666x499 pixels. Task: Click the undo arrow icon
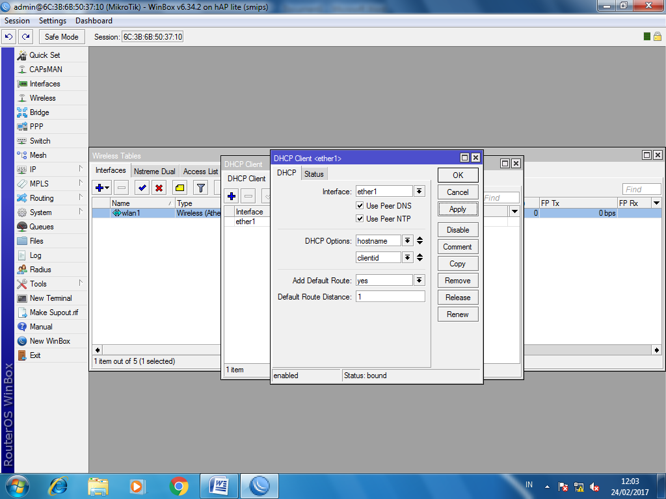tap(9, 37)
